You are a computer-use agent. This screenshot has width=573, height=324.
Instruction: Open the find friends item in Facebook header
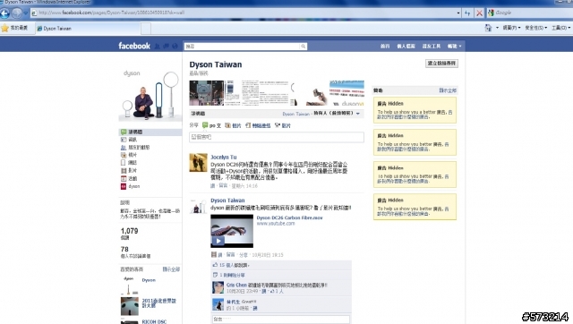coord(432,46)
